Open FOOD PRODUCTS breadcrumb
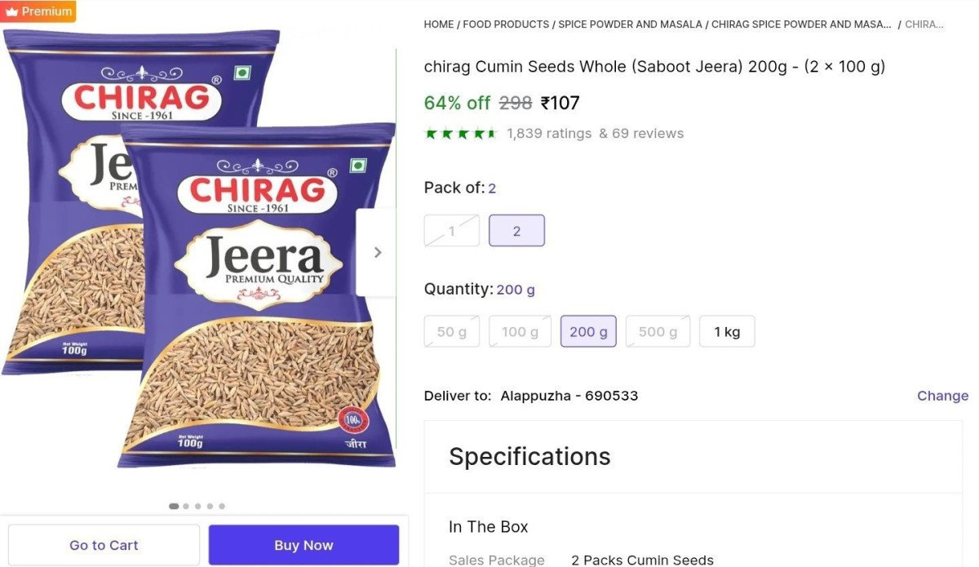Screen dimensions: 979x567 point(506,24)
